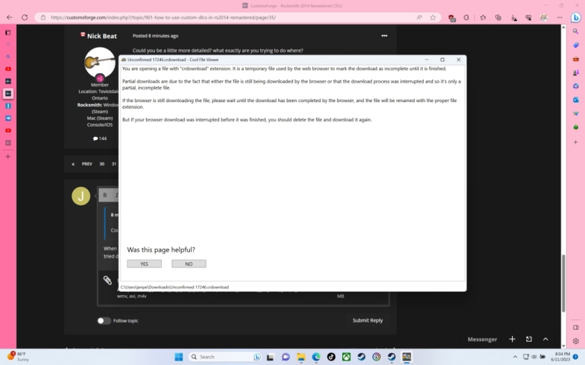Click the browser address bar URL
585x365 pixels.
(x=164, y=18)
